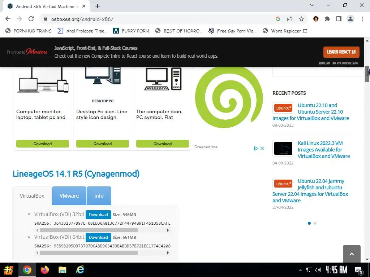Close the Android x86 Virtual Machine tab
Screen dimensions: 370x277
[x=84, y=6]
